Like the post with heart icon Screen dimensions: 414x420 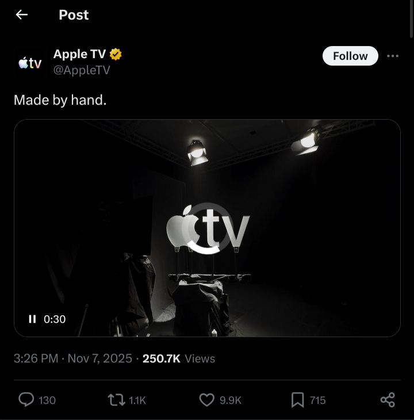[207, 400]
